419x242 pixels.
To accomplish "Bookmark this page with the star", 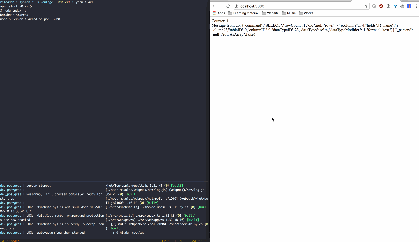I will (366, 6).
